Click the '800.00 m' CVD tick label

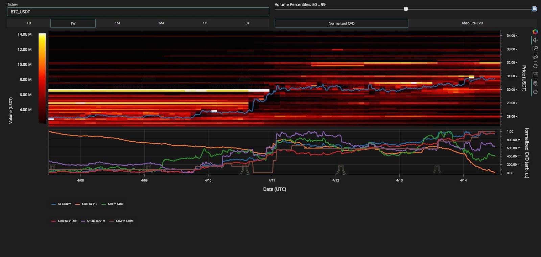pyautogui.click(x=514, y=140)
